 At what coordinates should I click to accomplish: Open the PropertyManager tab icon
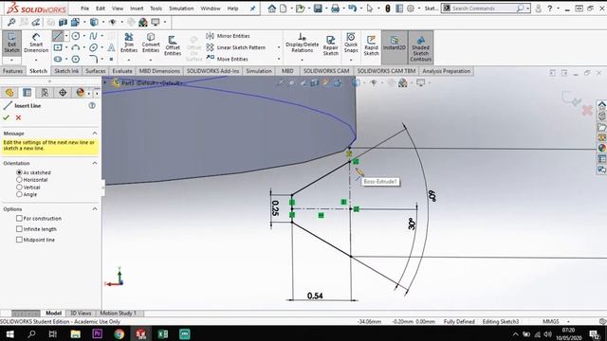(28, 93)
